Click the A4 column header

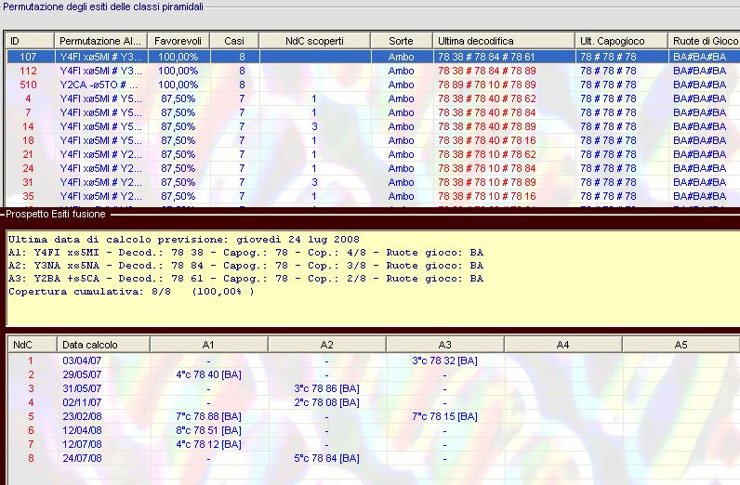coord(563,345)
